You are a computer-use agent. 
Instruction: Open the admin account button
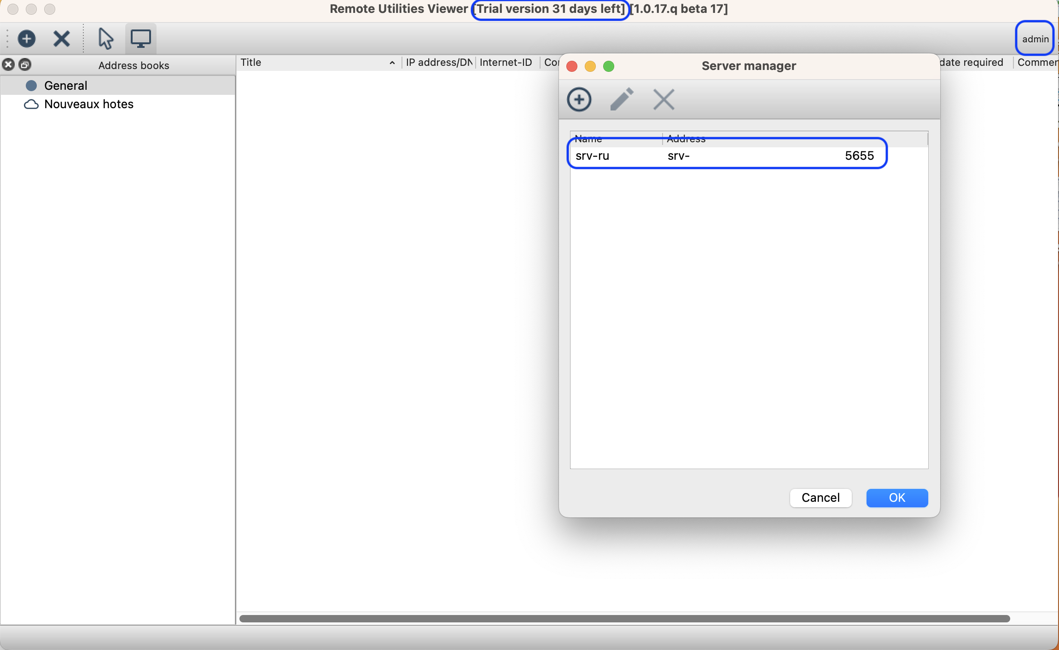[1035, 39]
